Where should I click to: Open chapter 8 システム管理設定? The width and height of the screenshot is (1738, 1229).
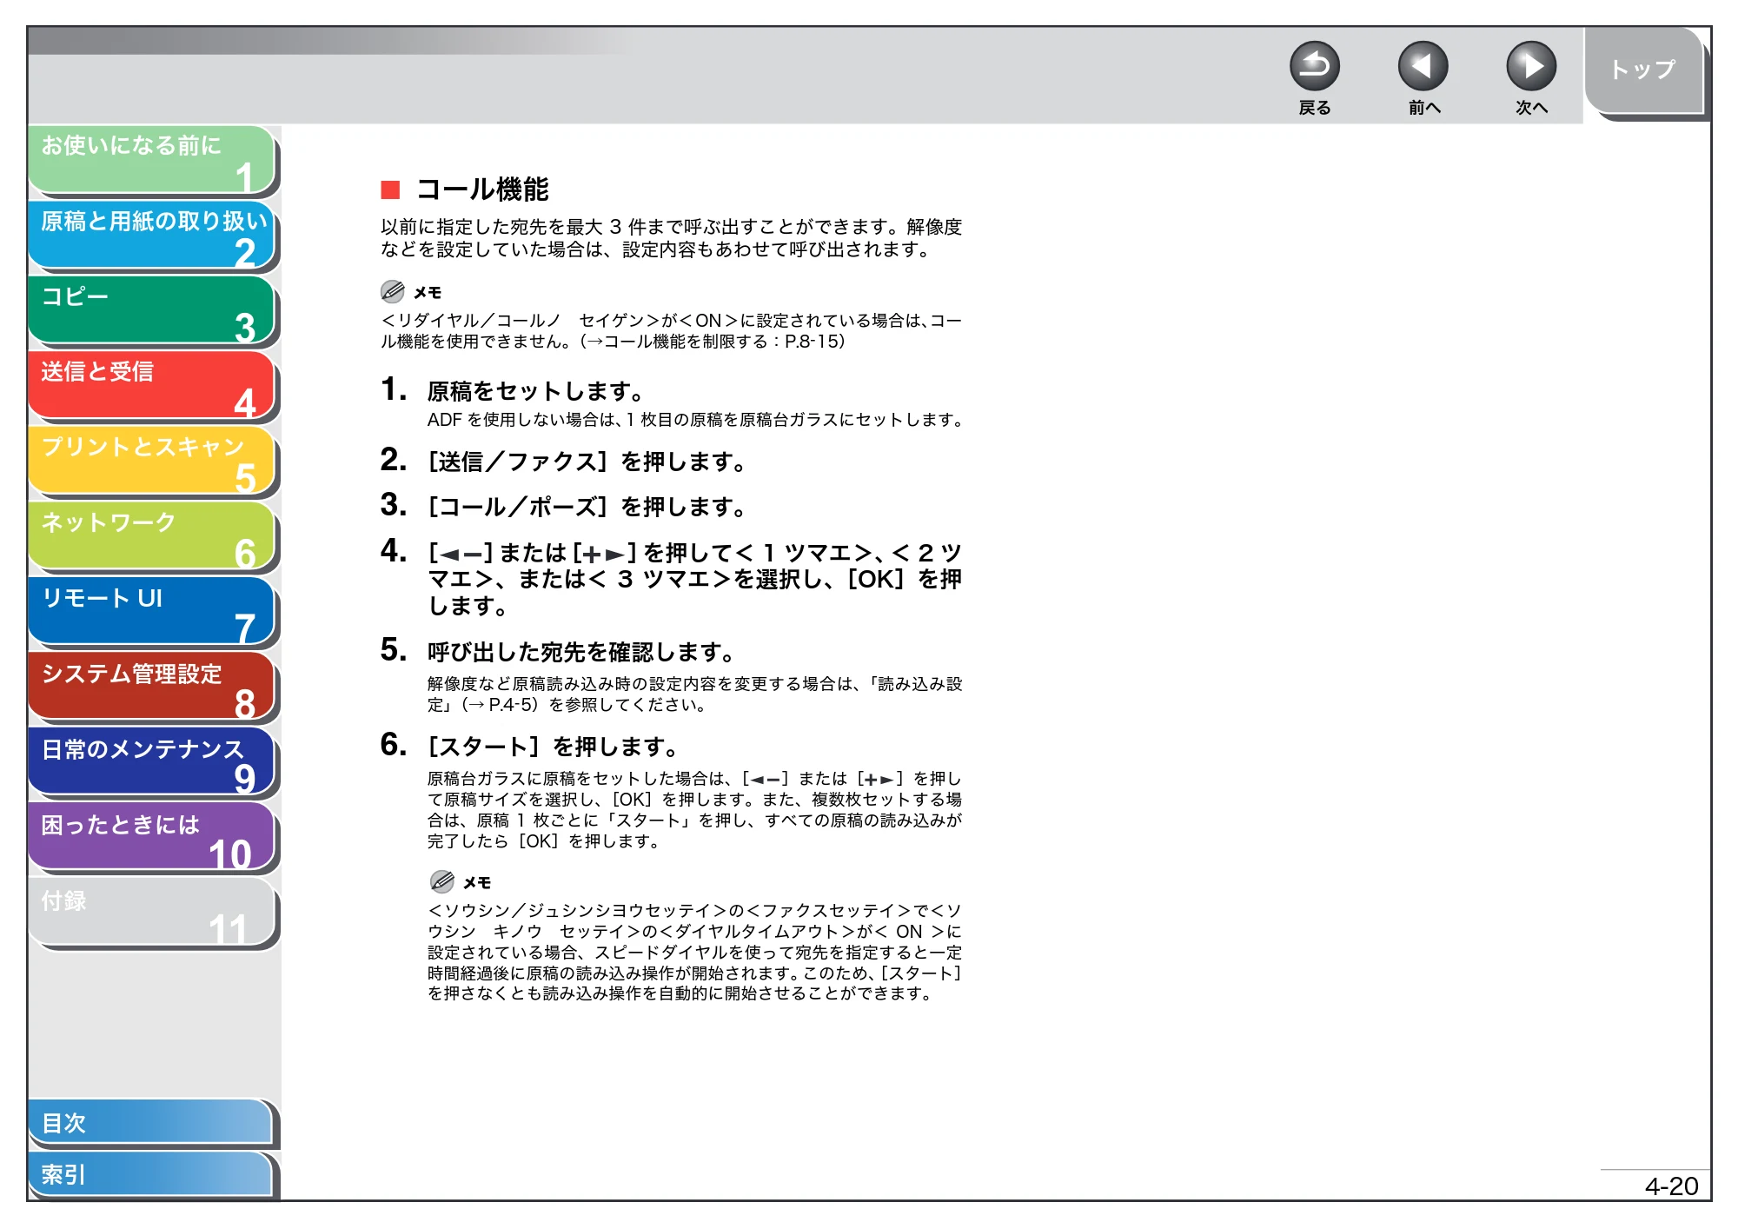click(x=151, y=688)
